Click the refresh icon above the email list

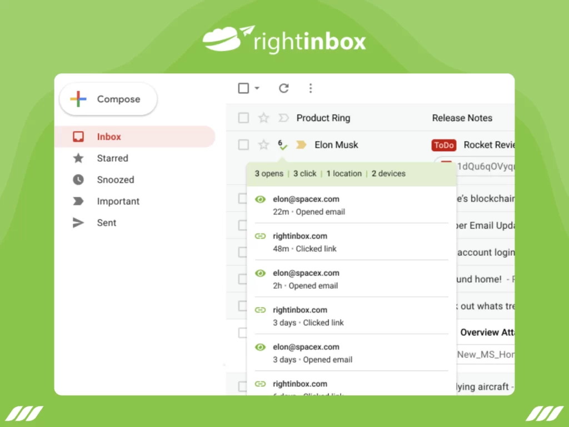(283, 88)
